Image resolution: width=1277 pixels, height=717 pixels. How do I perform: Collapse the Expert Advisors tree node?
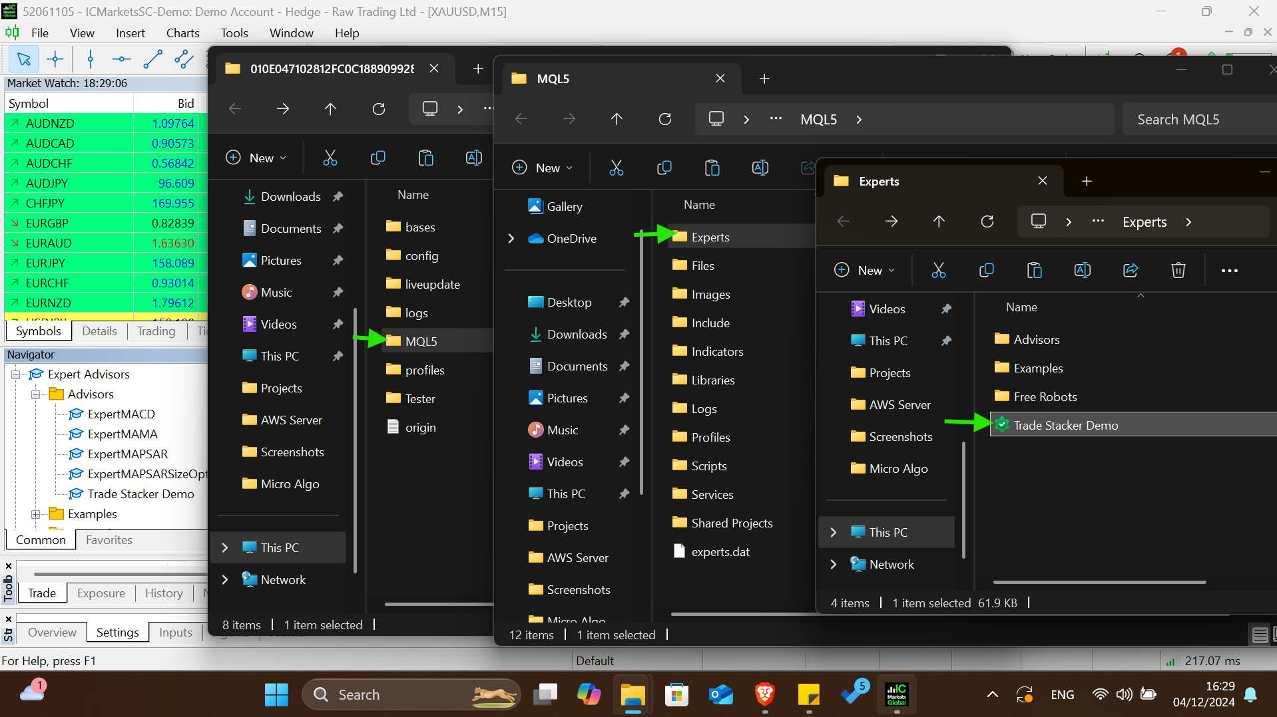pos(15,374)
